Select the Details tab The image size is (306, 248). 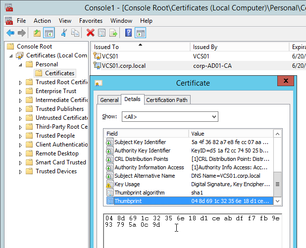tap(132, 99)
